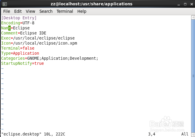Minimize the terminal window
The width and height of the screenshot is (195, 137).
[x=179, y=4]
